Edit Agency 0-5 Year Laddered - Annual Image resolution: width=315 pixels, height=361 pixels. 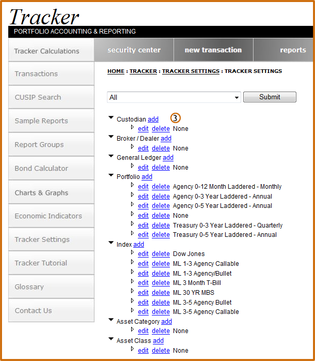(x=143, y=206)
